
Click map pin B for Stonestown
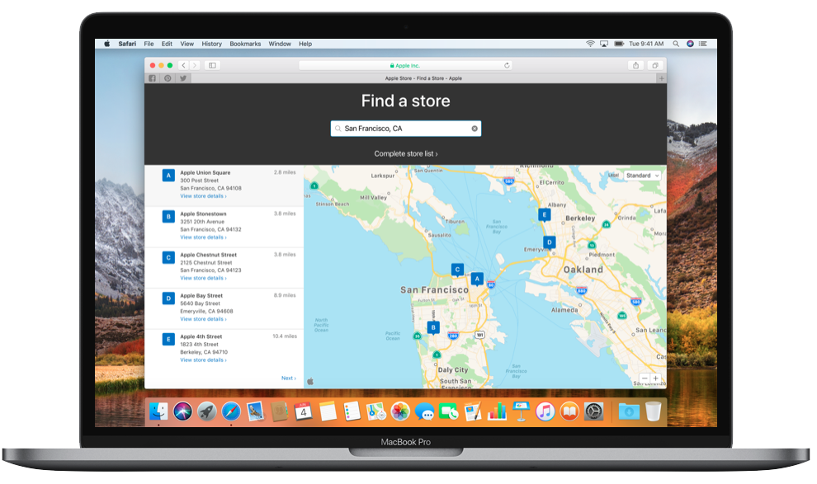[433, 328]
